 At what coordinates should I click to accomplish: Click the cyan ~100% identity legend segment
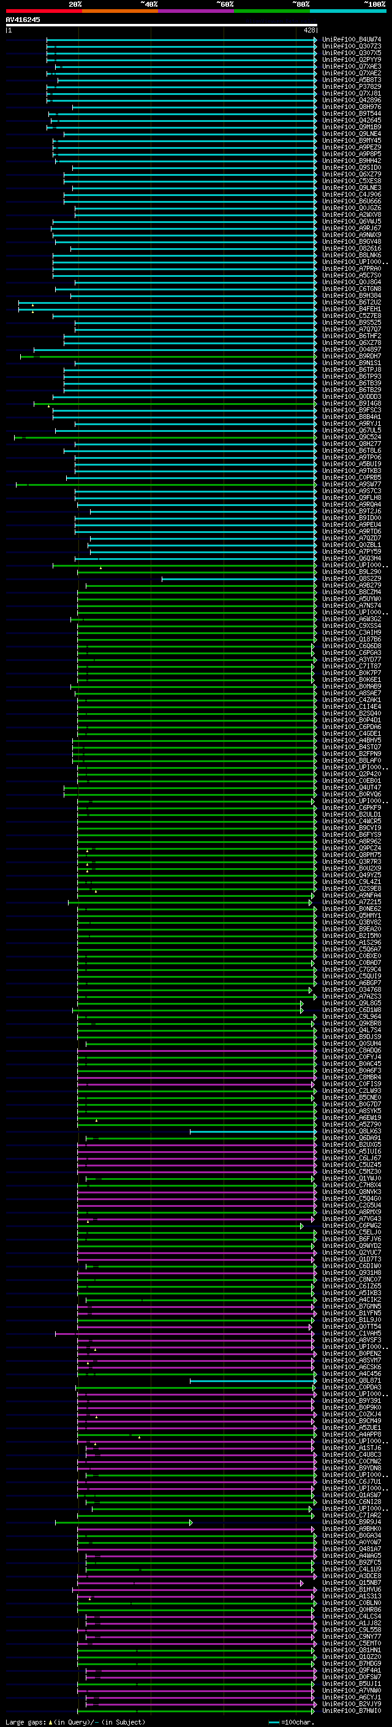348,12
